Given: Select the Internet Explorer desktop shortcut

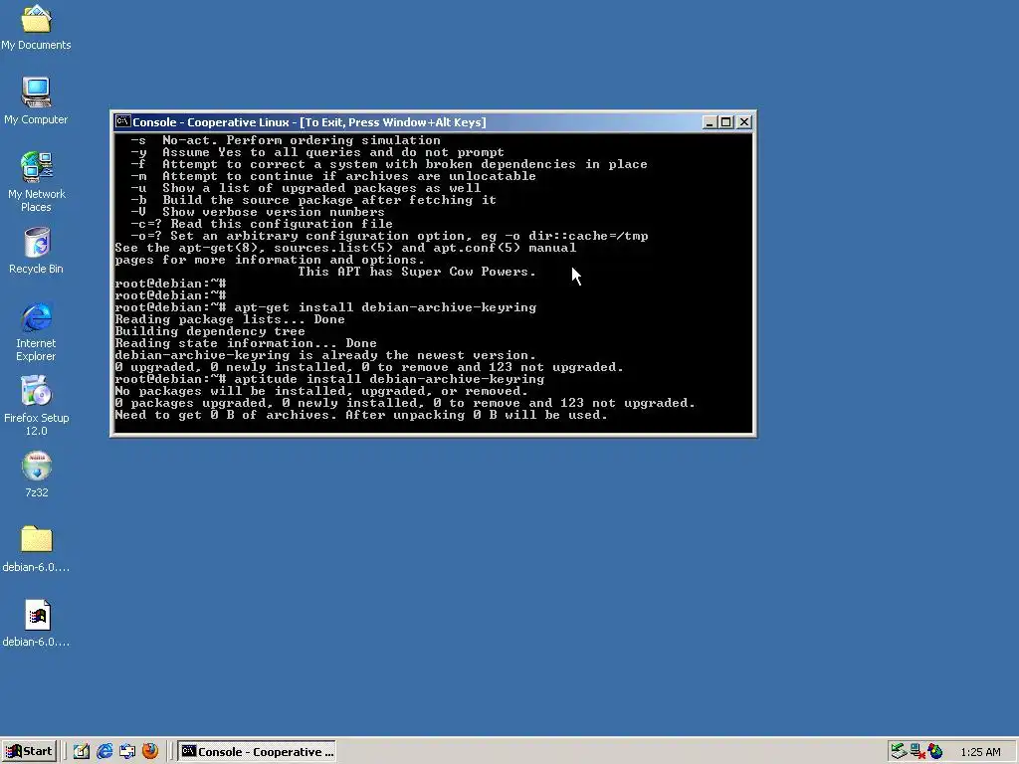Looking at the screenshot, I should tap(36, 331).
